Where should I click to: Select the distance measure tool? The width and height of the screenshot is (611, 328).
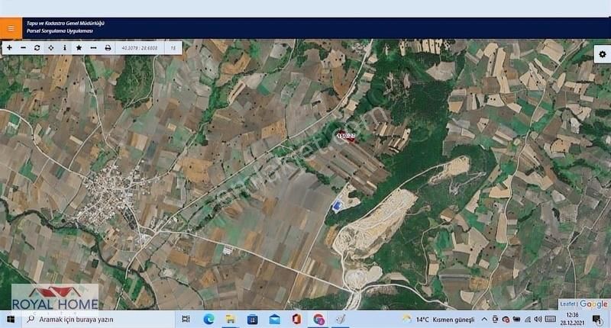click(x=93, y=47)
